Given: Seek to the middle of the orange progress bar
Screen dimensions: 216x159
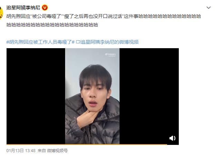Looking at the screenshot, I should point(87,145).
